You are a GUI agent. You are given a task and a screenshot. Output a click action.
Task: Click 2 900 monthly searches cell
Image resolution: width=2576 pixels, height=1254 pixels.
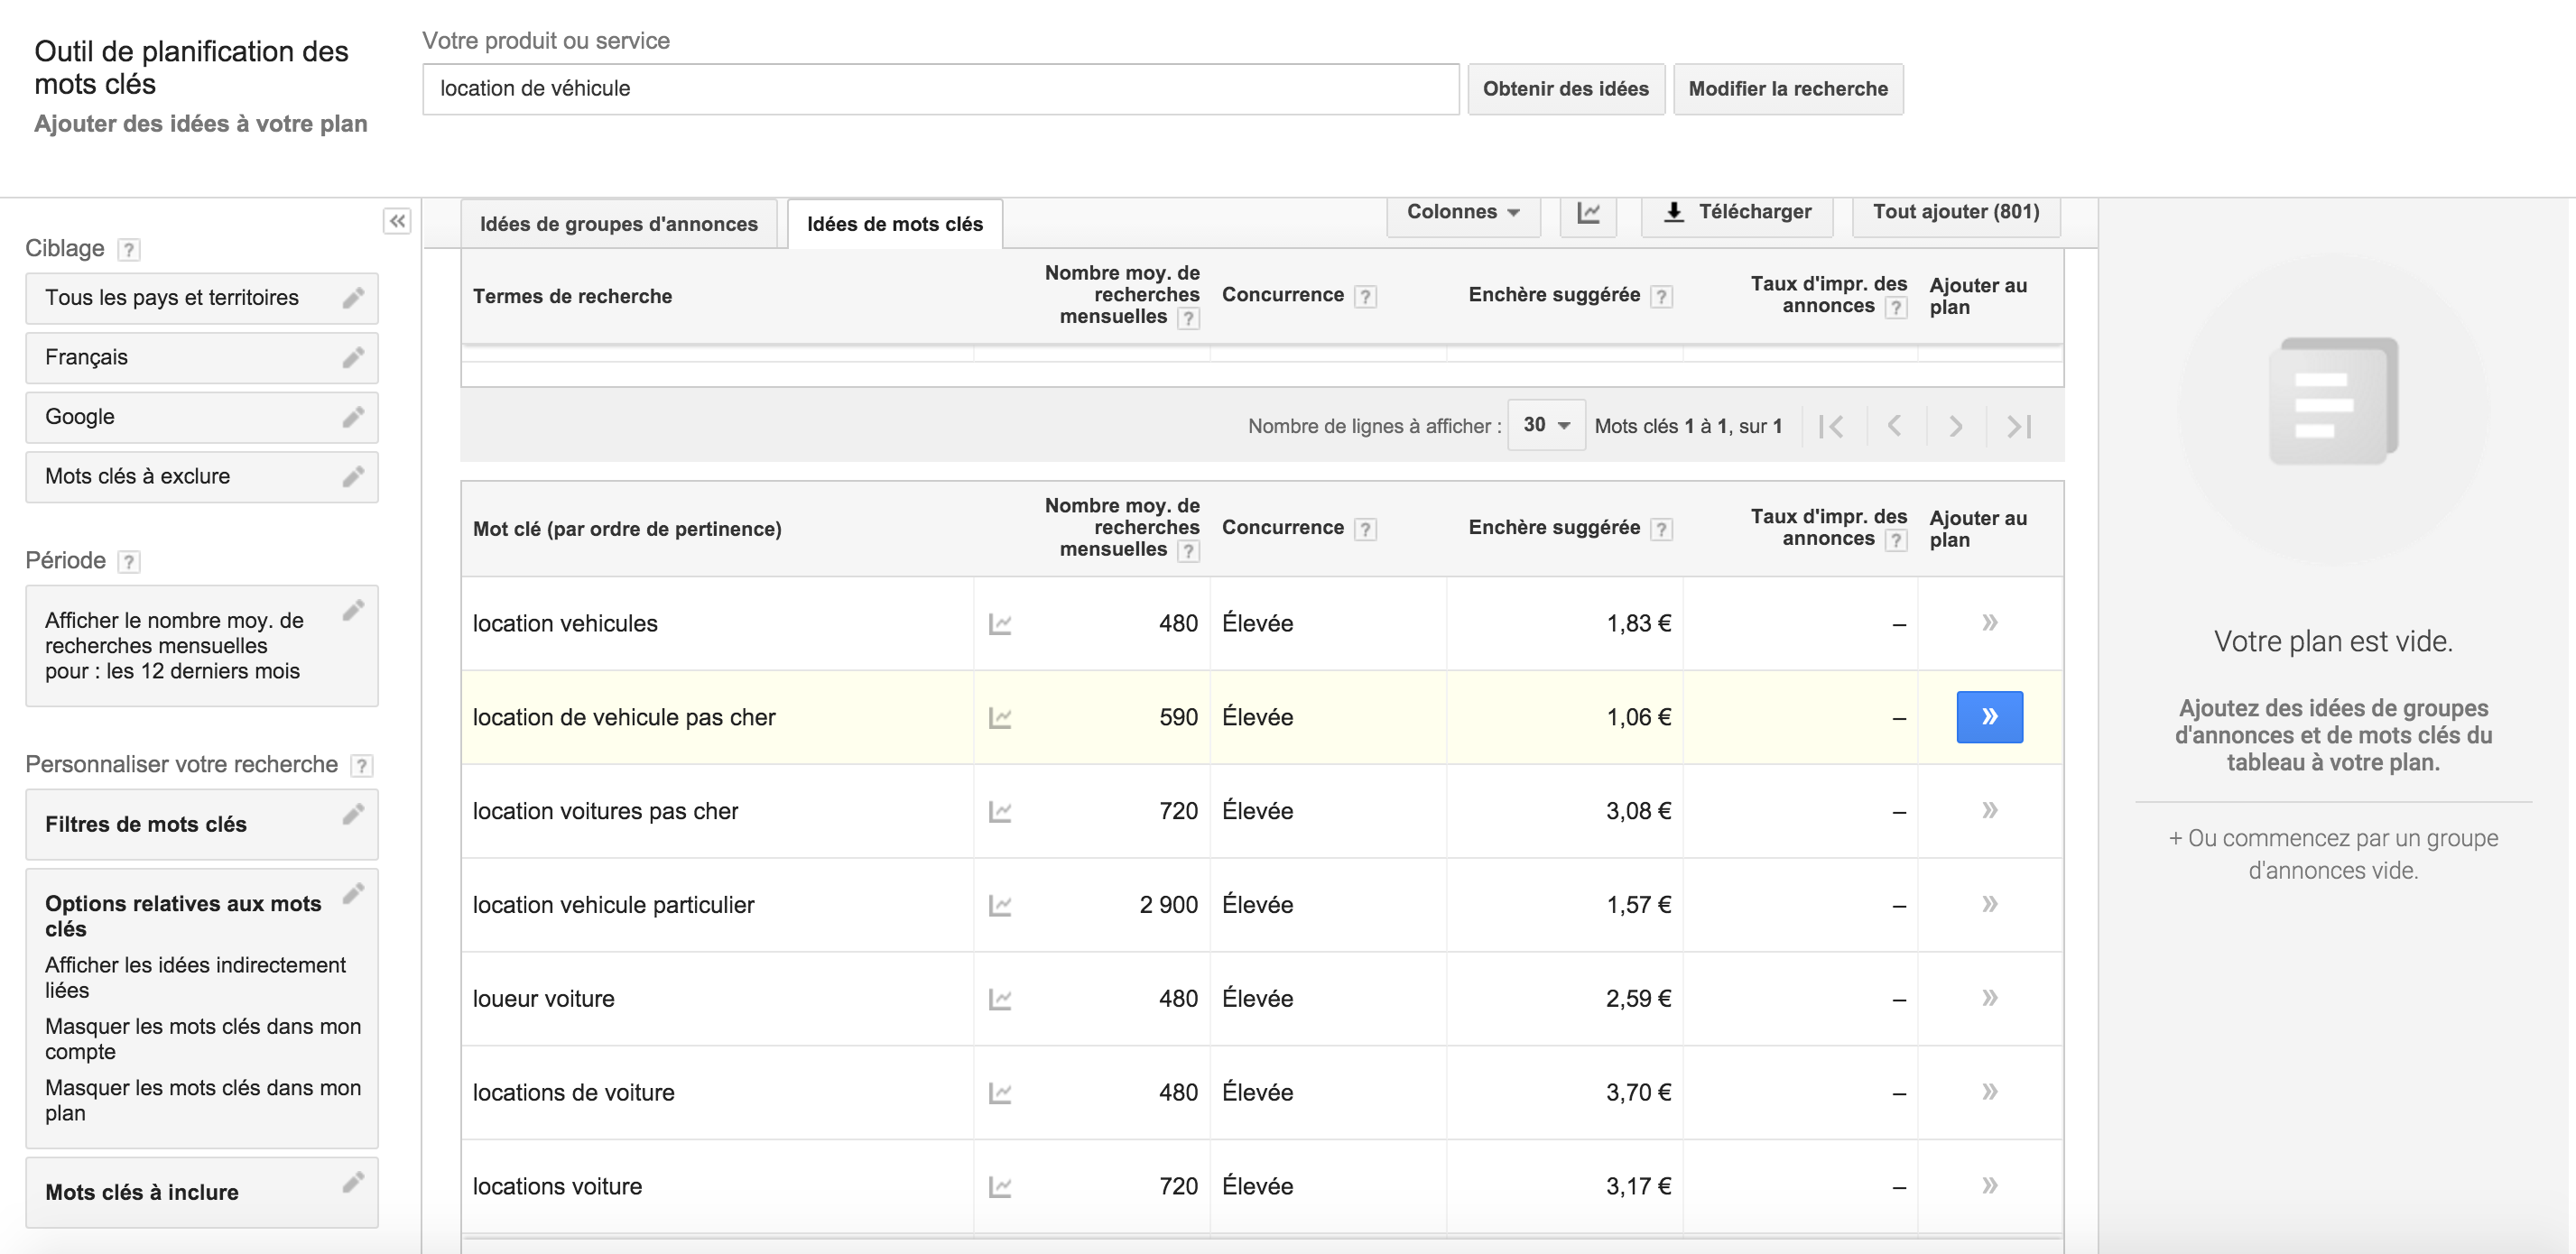1168,905
